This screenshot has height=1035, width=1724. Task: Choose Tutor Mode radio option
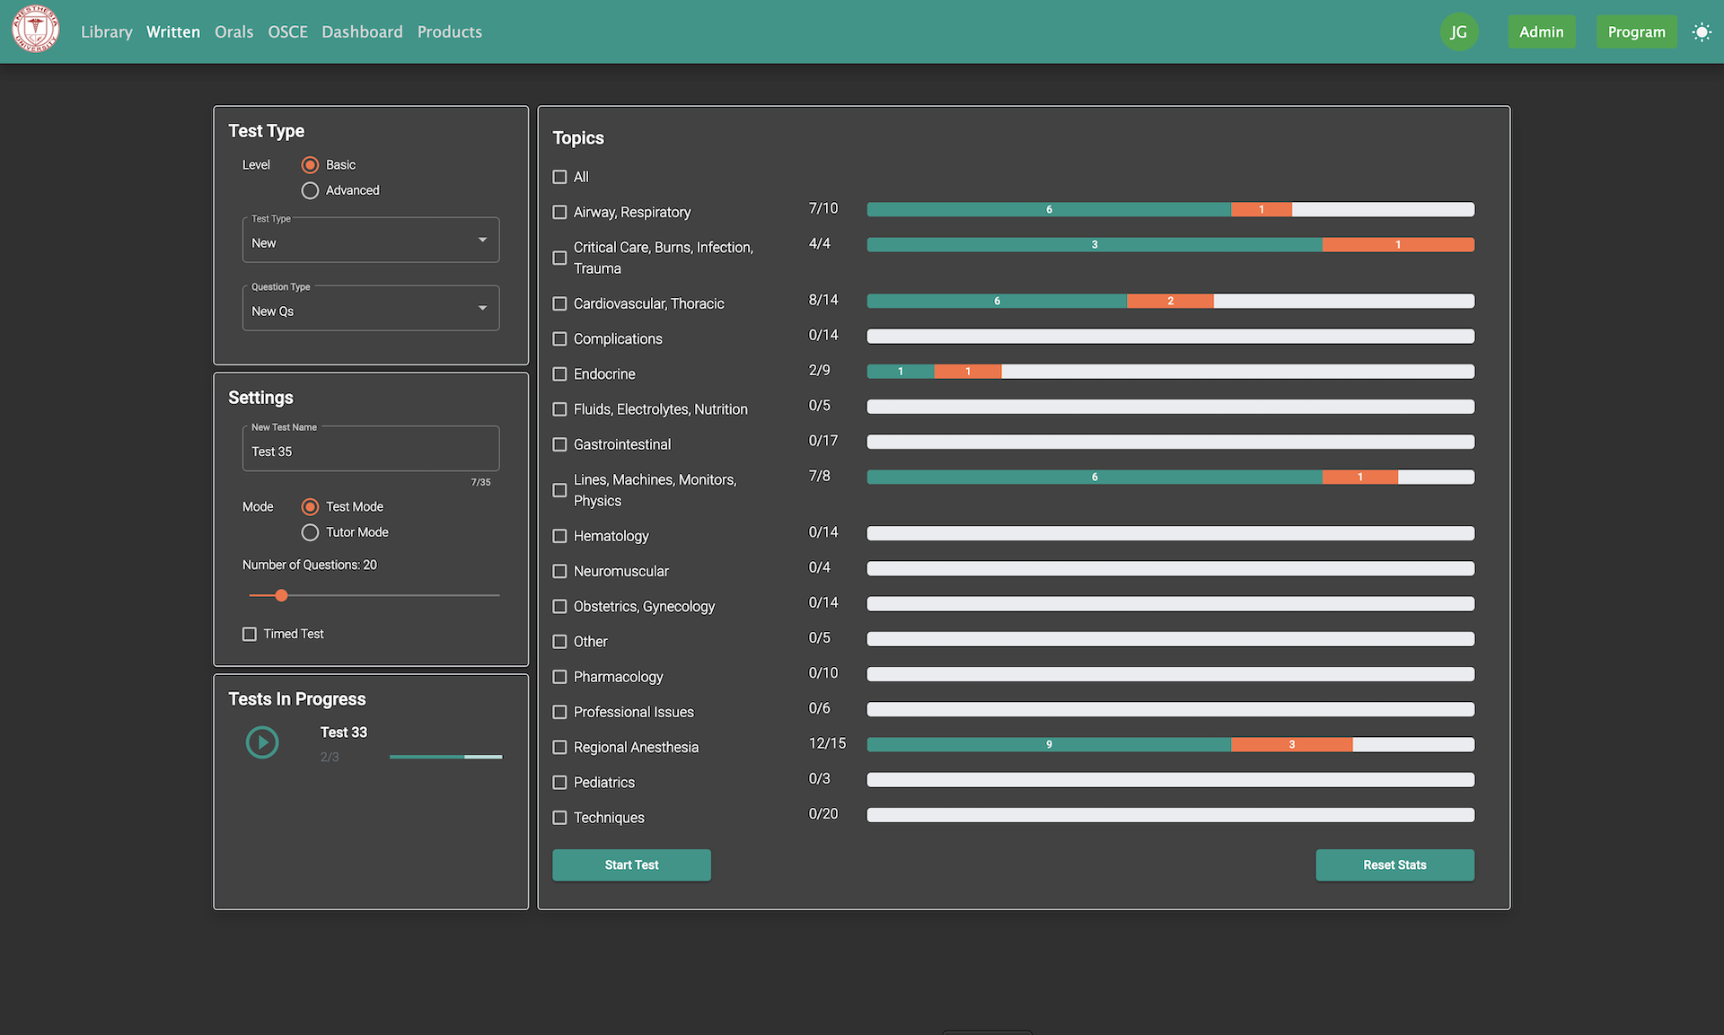(310, 532)
